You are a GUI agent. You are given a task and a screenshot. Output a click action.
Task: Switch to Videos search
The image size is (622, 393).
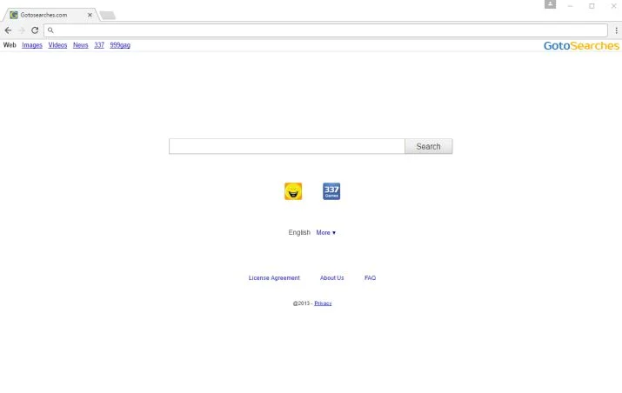57,45
